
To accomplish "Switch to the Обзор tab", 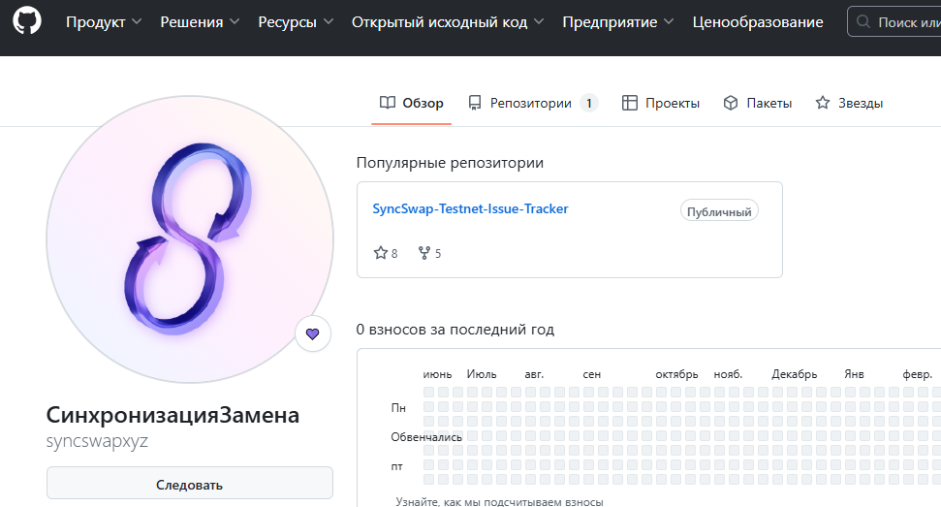I will pos(411,103).
